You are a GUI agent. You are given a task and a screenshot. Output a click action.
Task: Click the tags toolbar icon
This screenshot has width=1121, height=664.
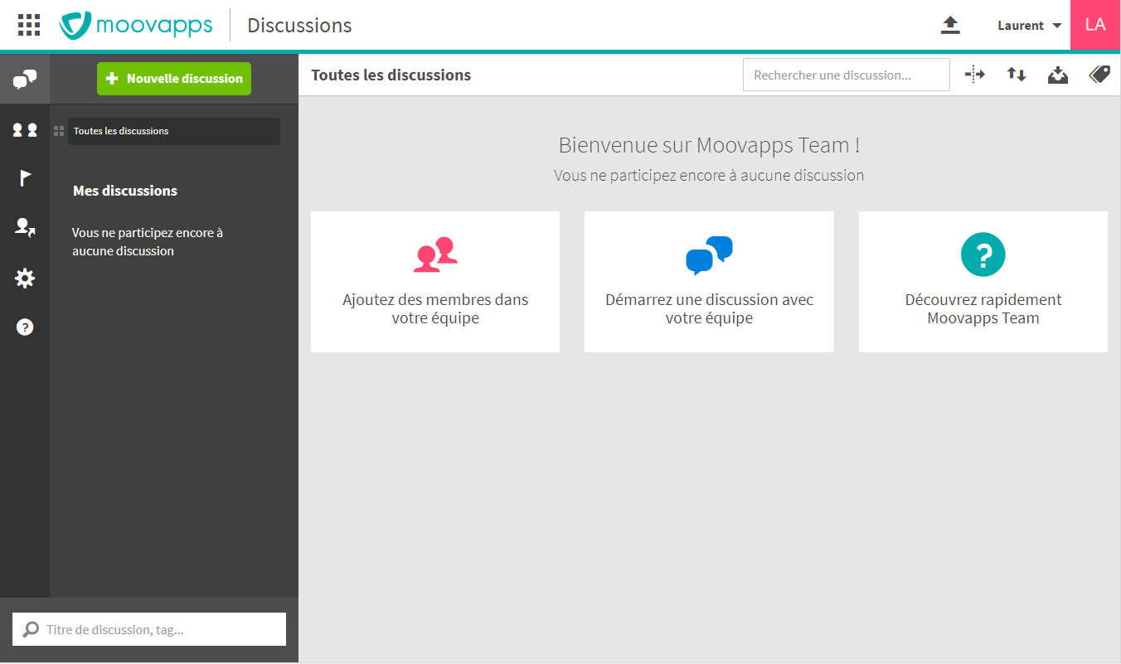point(1099,75)
